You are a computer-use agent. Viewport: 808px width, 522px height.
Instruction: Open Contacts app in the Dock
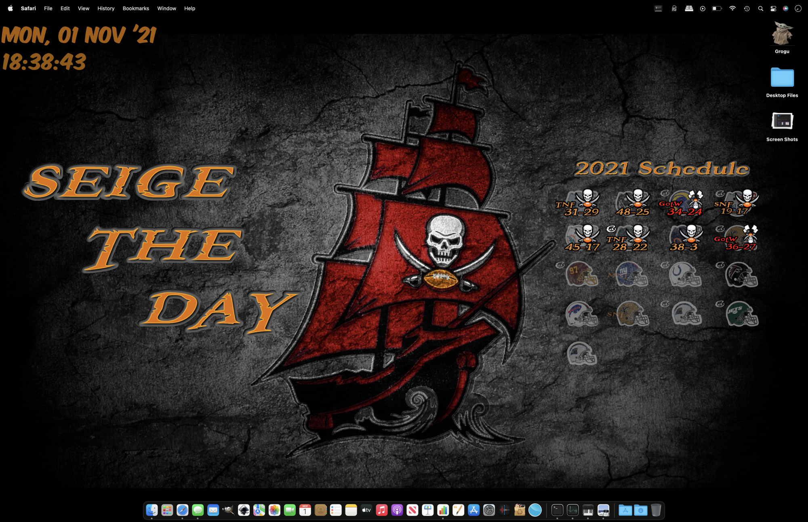(x=321, y=510)
